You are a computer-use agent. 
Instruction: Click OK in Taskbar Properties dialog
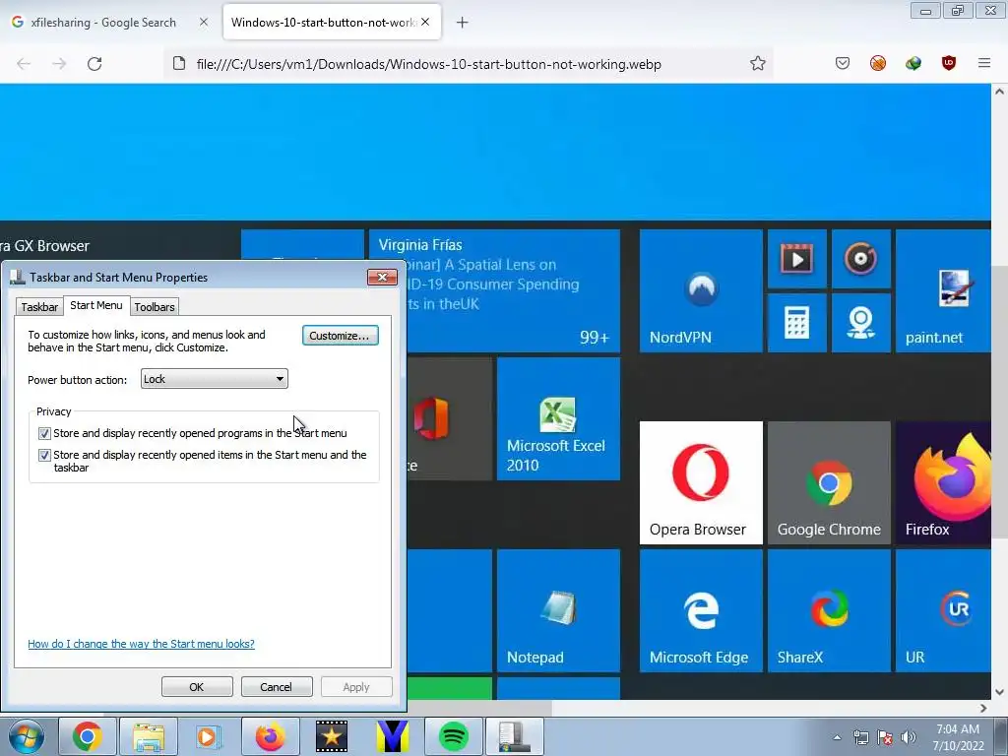tap(197, 686)
